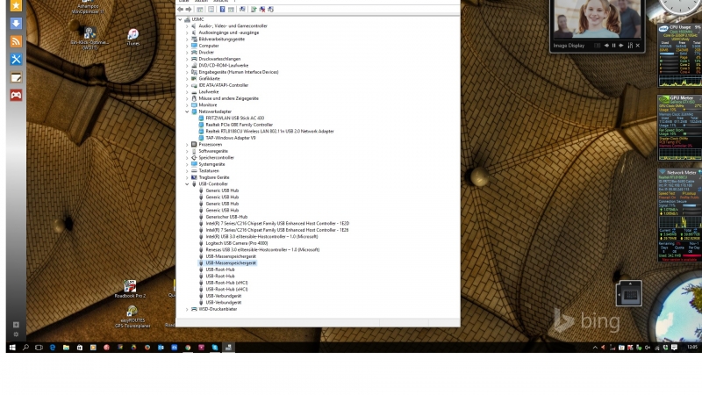Collapse the USB-Controller category

pyautogui.click(x=187, y=183)
